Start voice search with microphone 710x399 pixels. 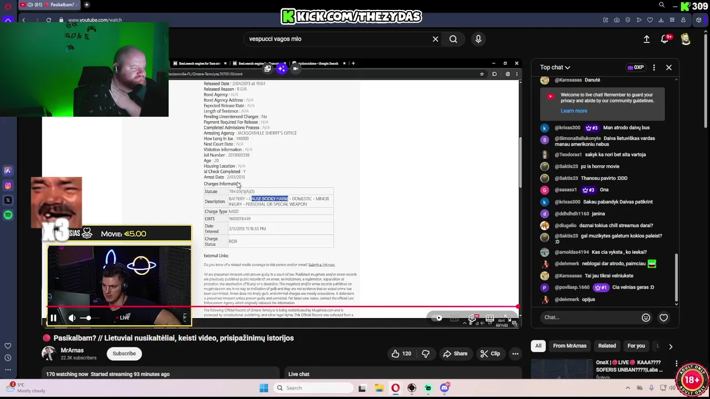coord(478,39)
